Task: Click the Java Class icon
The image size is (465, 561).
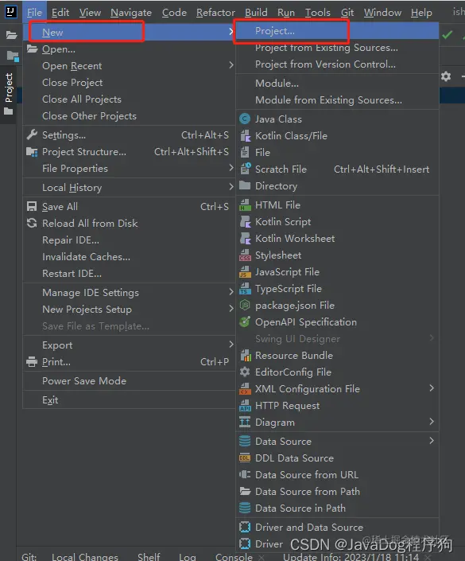Action: [x=245, y=119]
